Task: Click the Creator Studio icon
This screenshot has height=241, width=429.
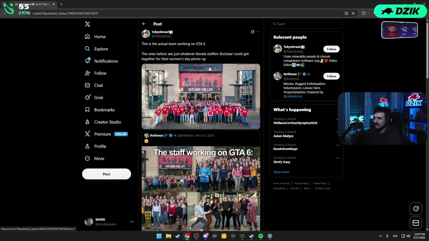Action: point(87,122)
